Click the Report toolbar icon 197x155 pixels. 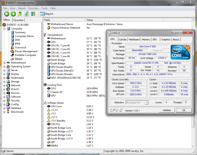tap(43, 14)
